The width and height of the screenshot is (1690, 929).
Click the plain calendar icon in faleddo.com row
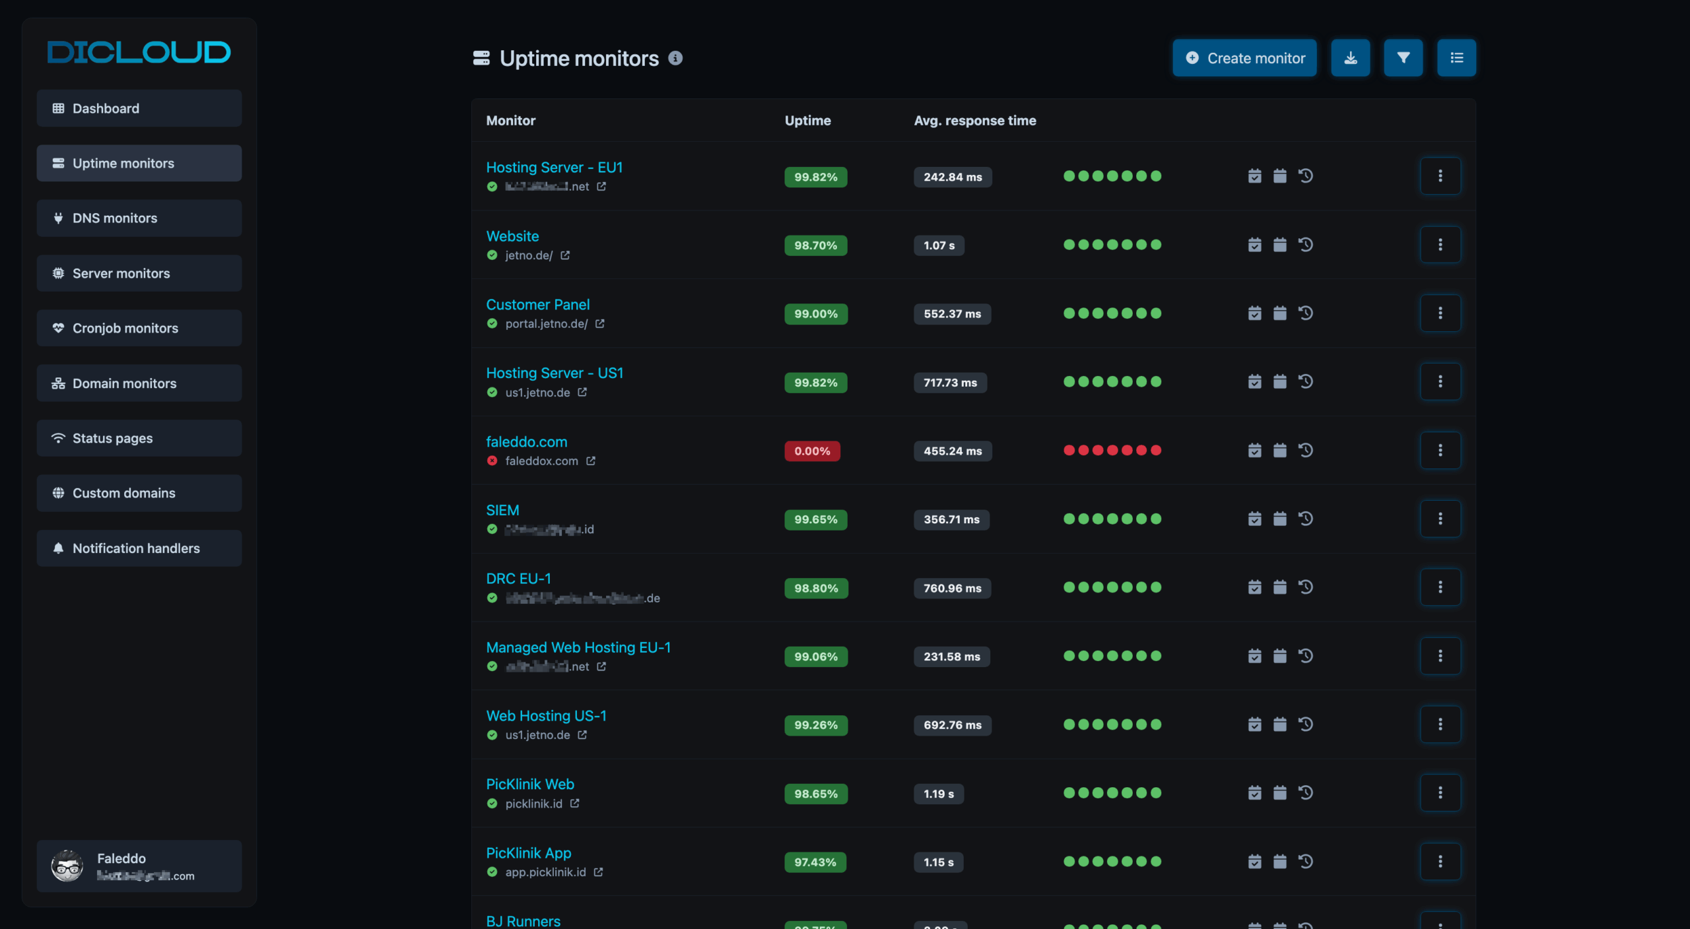pos(1279,451)
